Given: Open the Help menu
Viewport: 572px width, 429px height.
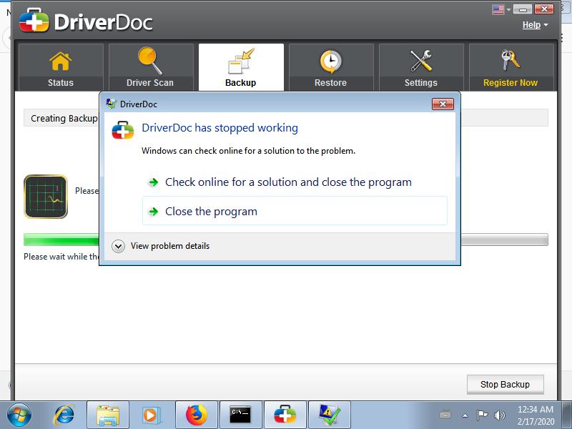Looking at the screenshot, I should point(535,25).
